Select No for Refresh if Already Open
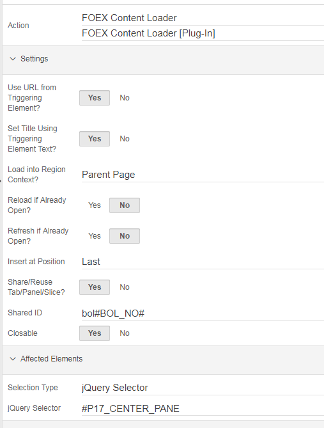This screenshot has height=428, width=324. 125,236
